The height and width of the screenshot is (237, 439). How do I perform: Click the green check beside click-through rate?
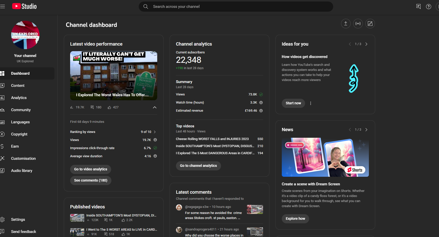[x=155, y=148]
